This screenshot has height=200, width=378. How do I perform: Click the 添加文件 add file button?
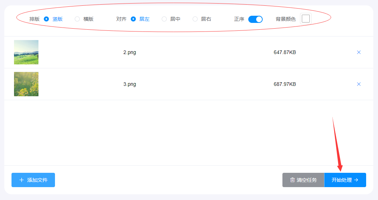(33, 180)
